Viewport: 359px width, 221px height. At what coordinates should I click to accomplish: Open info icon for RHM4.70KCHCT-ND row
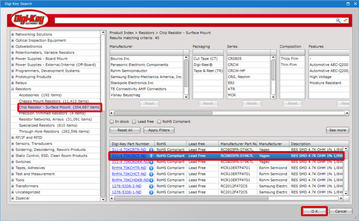pos(151,174)
